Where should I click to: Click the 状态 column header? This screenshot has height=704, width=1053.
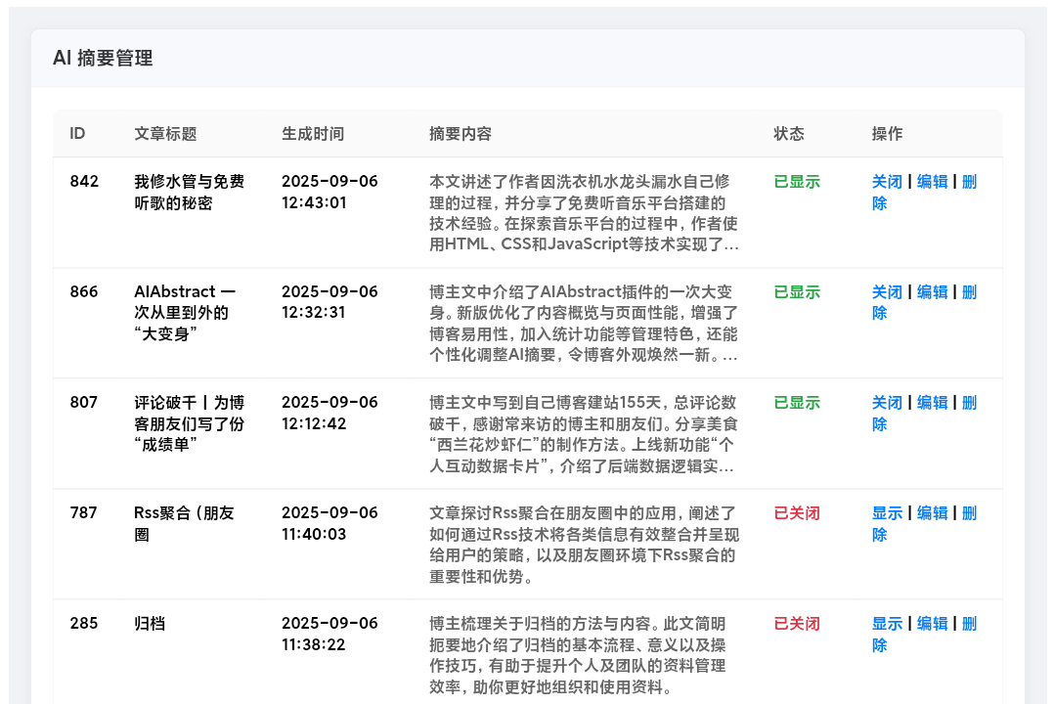(x=788, y=134)
